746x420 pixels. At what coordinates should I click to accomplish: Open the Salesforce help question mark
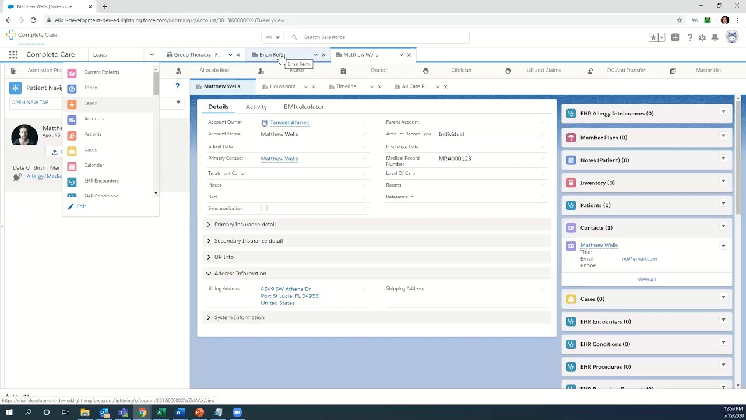(689, 37)
